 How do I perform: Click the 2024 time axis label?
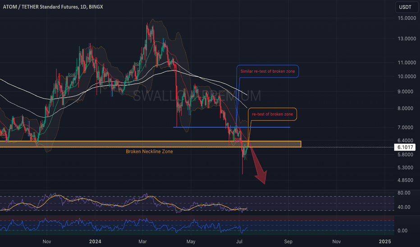95,242
